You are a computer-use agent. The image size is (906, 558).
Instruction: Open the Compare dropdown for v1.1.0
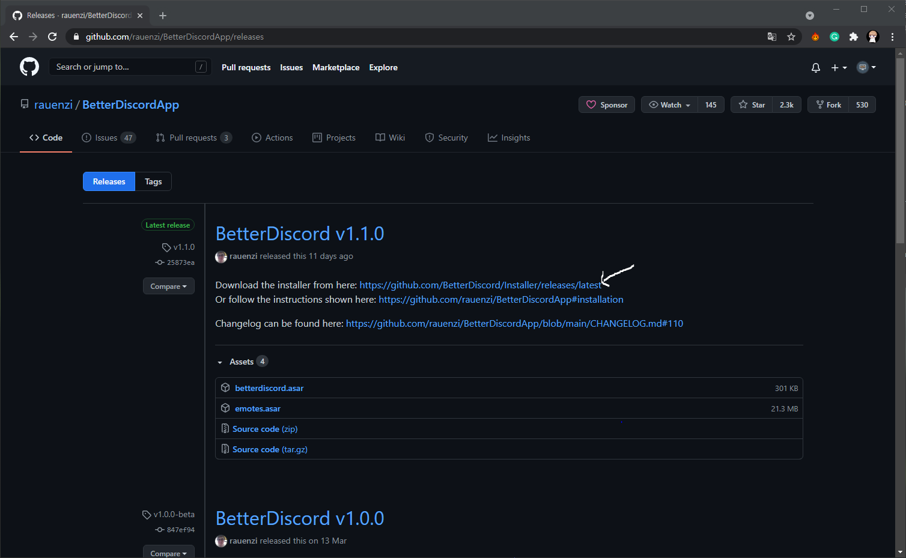168,287
